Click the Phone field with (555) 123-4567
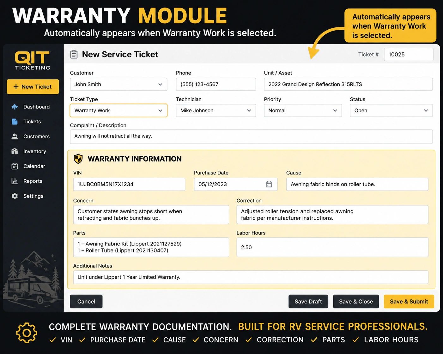Screen dimensions: 443x354 click(x=216, y=84)
